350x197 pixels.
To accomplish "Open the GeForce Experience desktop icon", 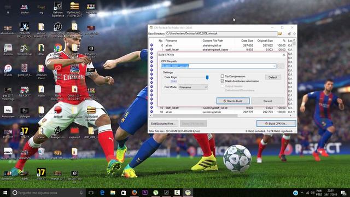I will click(58, 10).
